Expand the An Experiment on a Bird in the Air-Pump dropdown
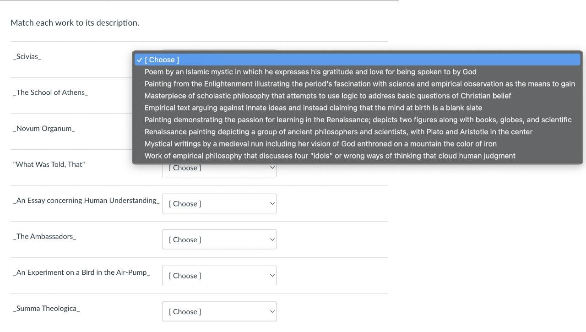Image resolution: width=586 pixels, height=332 pixels. (219, 275)
